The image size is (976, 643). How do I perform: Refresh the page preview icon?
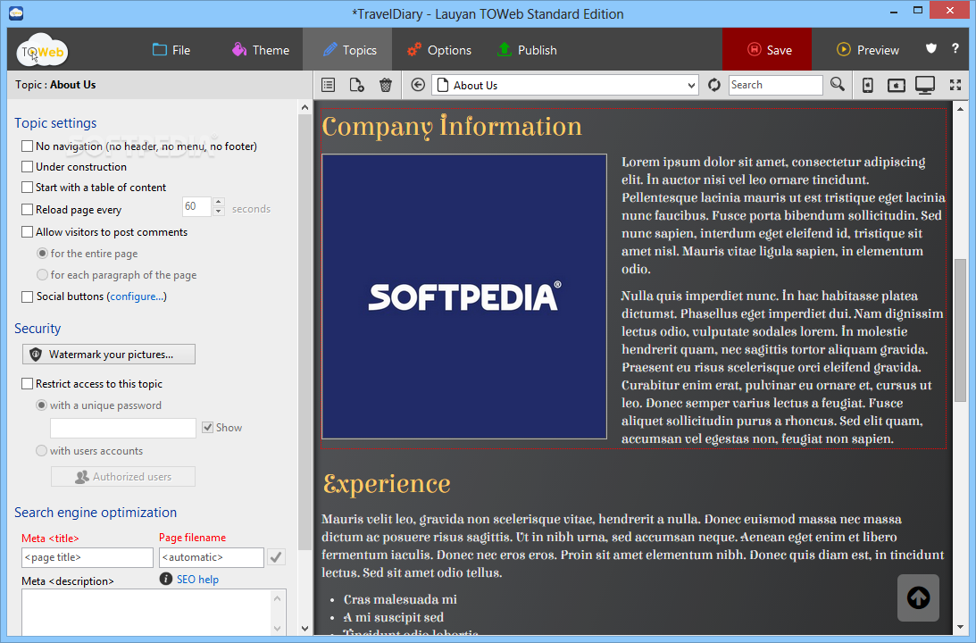(x=714, y=85)
